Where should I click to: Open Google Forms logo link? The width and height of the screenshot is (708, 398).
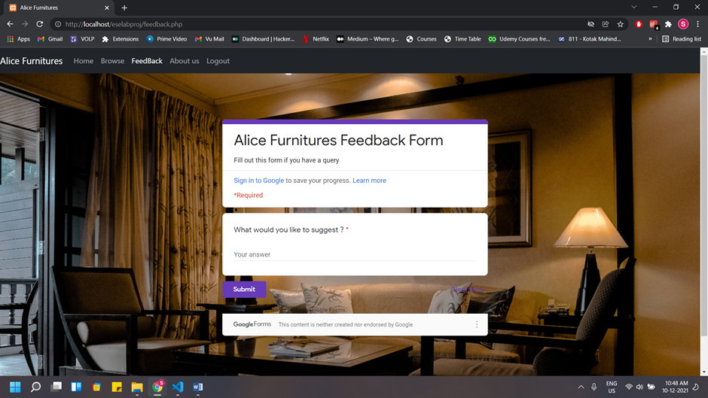coord(252,324)
